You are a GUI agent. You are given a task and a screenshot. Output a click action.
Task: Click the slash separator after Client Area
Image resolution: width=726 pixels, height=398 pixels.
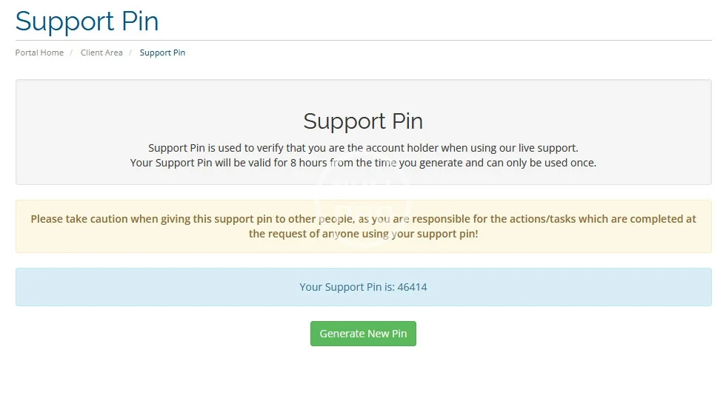131,53
